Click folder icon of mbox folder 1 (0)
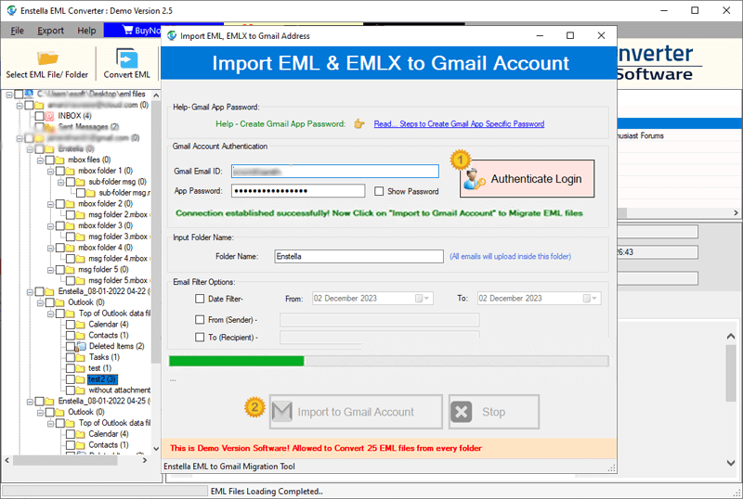The image size is (743, 499). click(x=70, y=171)
